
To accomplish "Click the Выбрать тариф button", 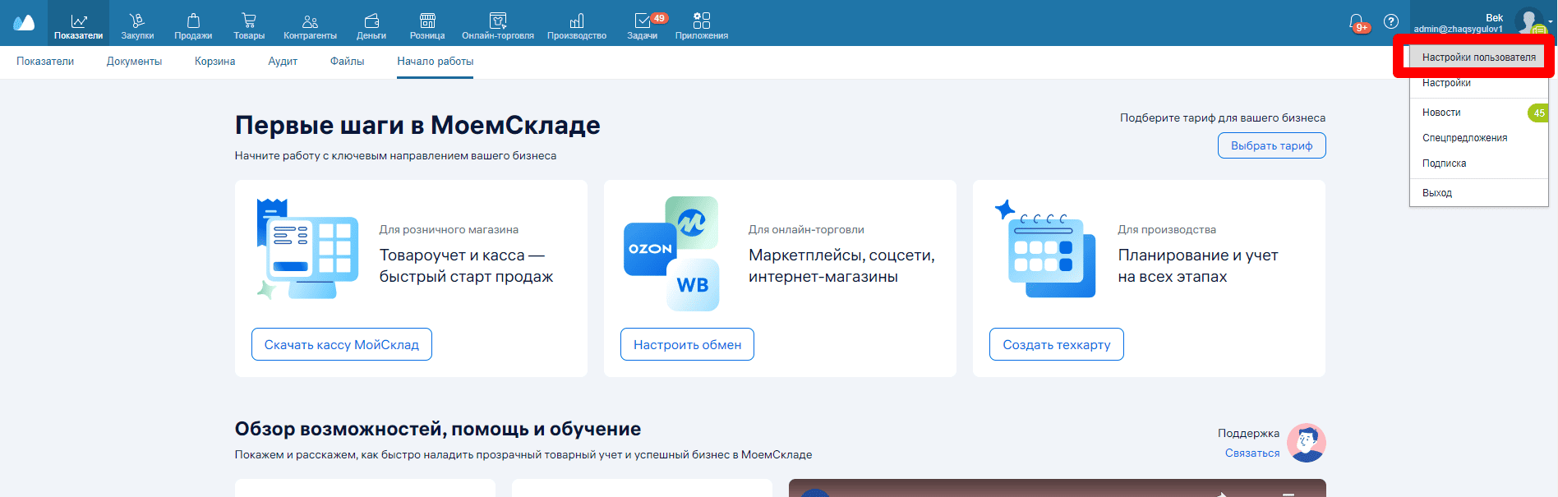I will pos(1271,145).
